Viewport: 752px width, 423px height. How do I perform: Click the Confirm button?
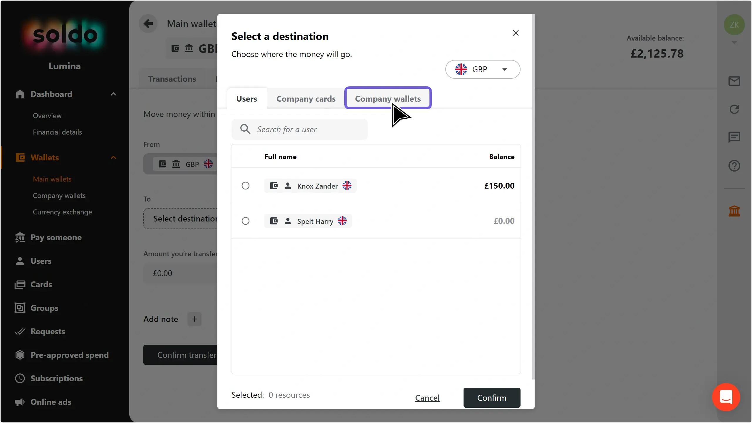coord(492,398)
